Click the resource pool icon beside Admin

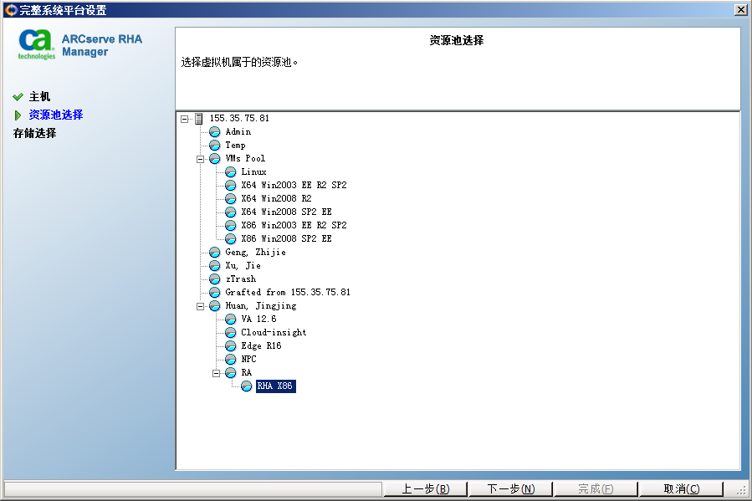click(x=215, y=132)
